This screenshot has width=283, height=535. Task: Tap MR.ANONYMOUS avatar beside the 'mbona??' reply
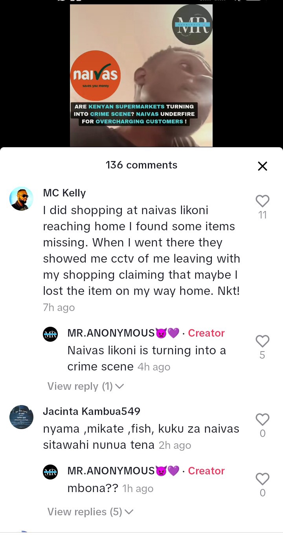click(50, 472)
